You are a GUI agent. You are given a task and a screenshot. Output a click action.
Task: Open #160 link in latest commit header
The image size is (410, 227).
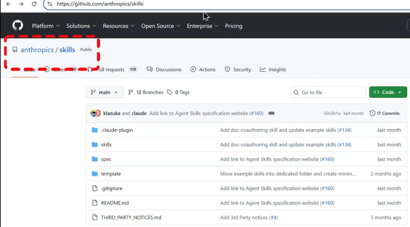coord(257,113)
